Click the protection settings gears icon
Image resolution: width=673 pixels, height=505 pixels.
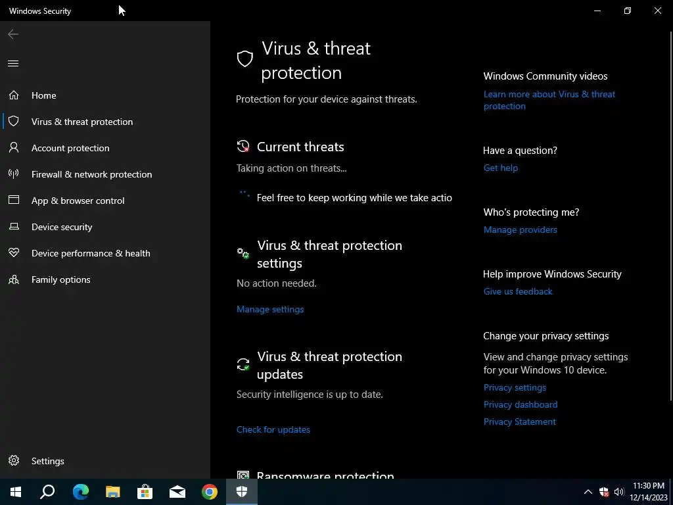[x=243, y=253]
